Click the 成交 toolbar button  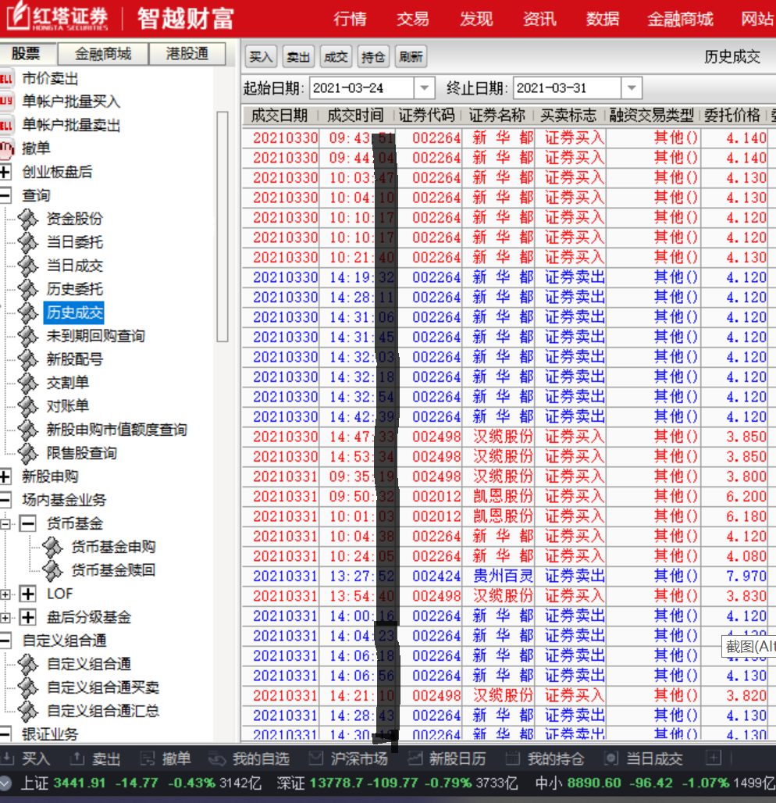[x=336, y=57]
